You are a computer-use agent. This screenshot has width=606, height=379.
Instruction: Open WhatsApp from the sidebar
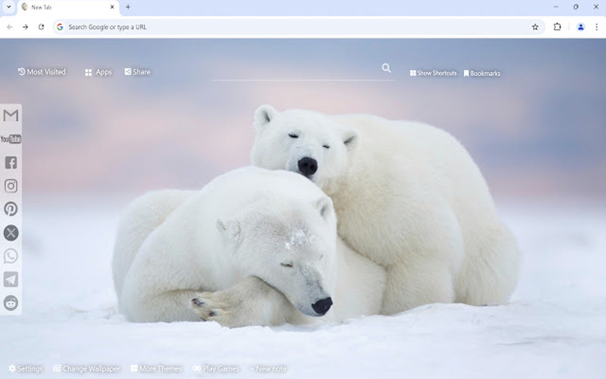11,256
